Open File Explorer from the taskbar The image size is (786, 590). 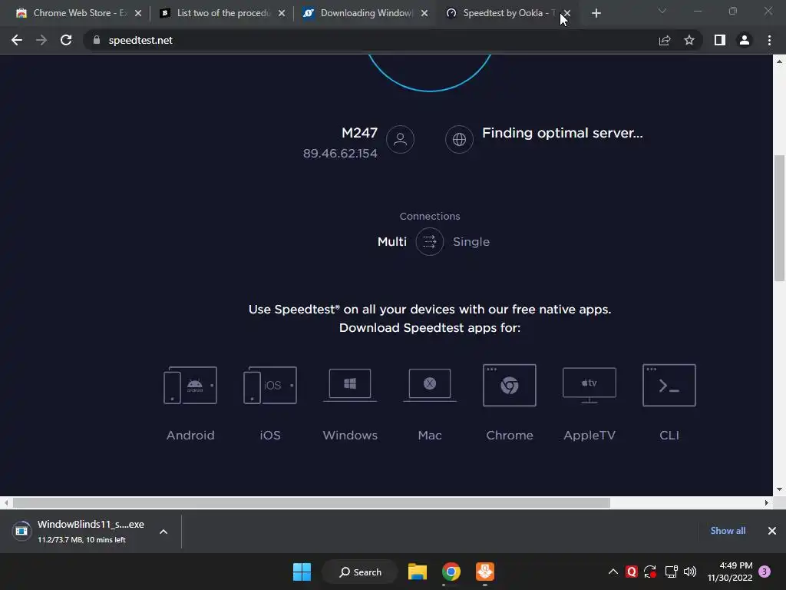(417, 572)
